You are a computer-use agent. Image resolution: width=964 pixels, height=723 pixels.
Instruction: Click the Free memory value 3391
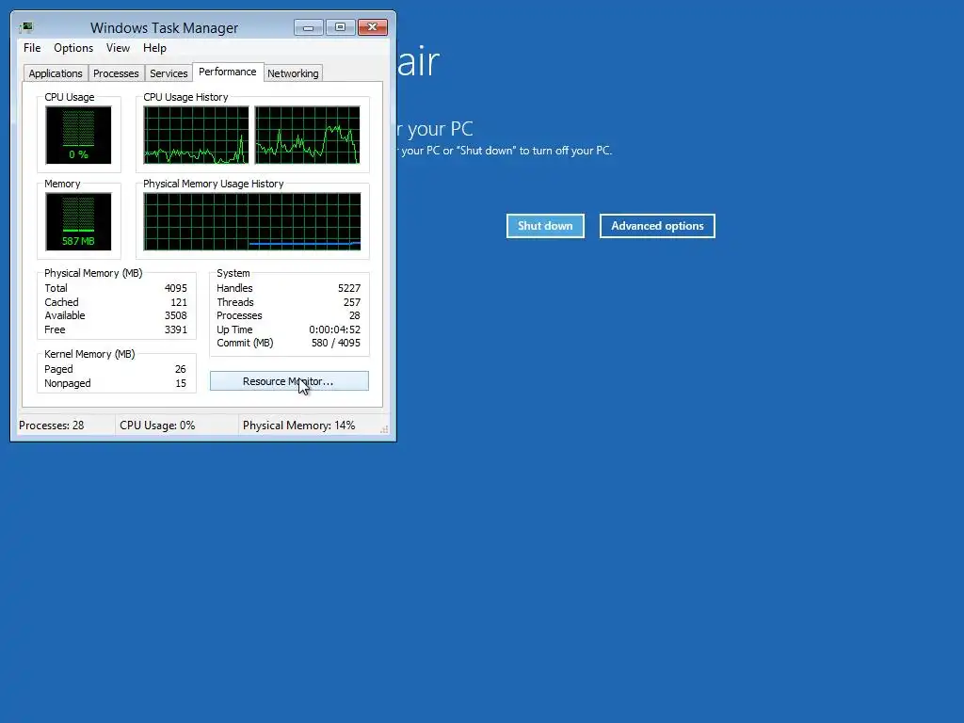[175, 330]
